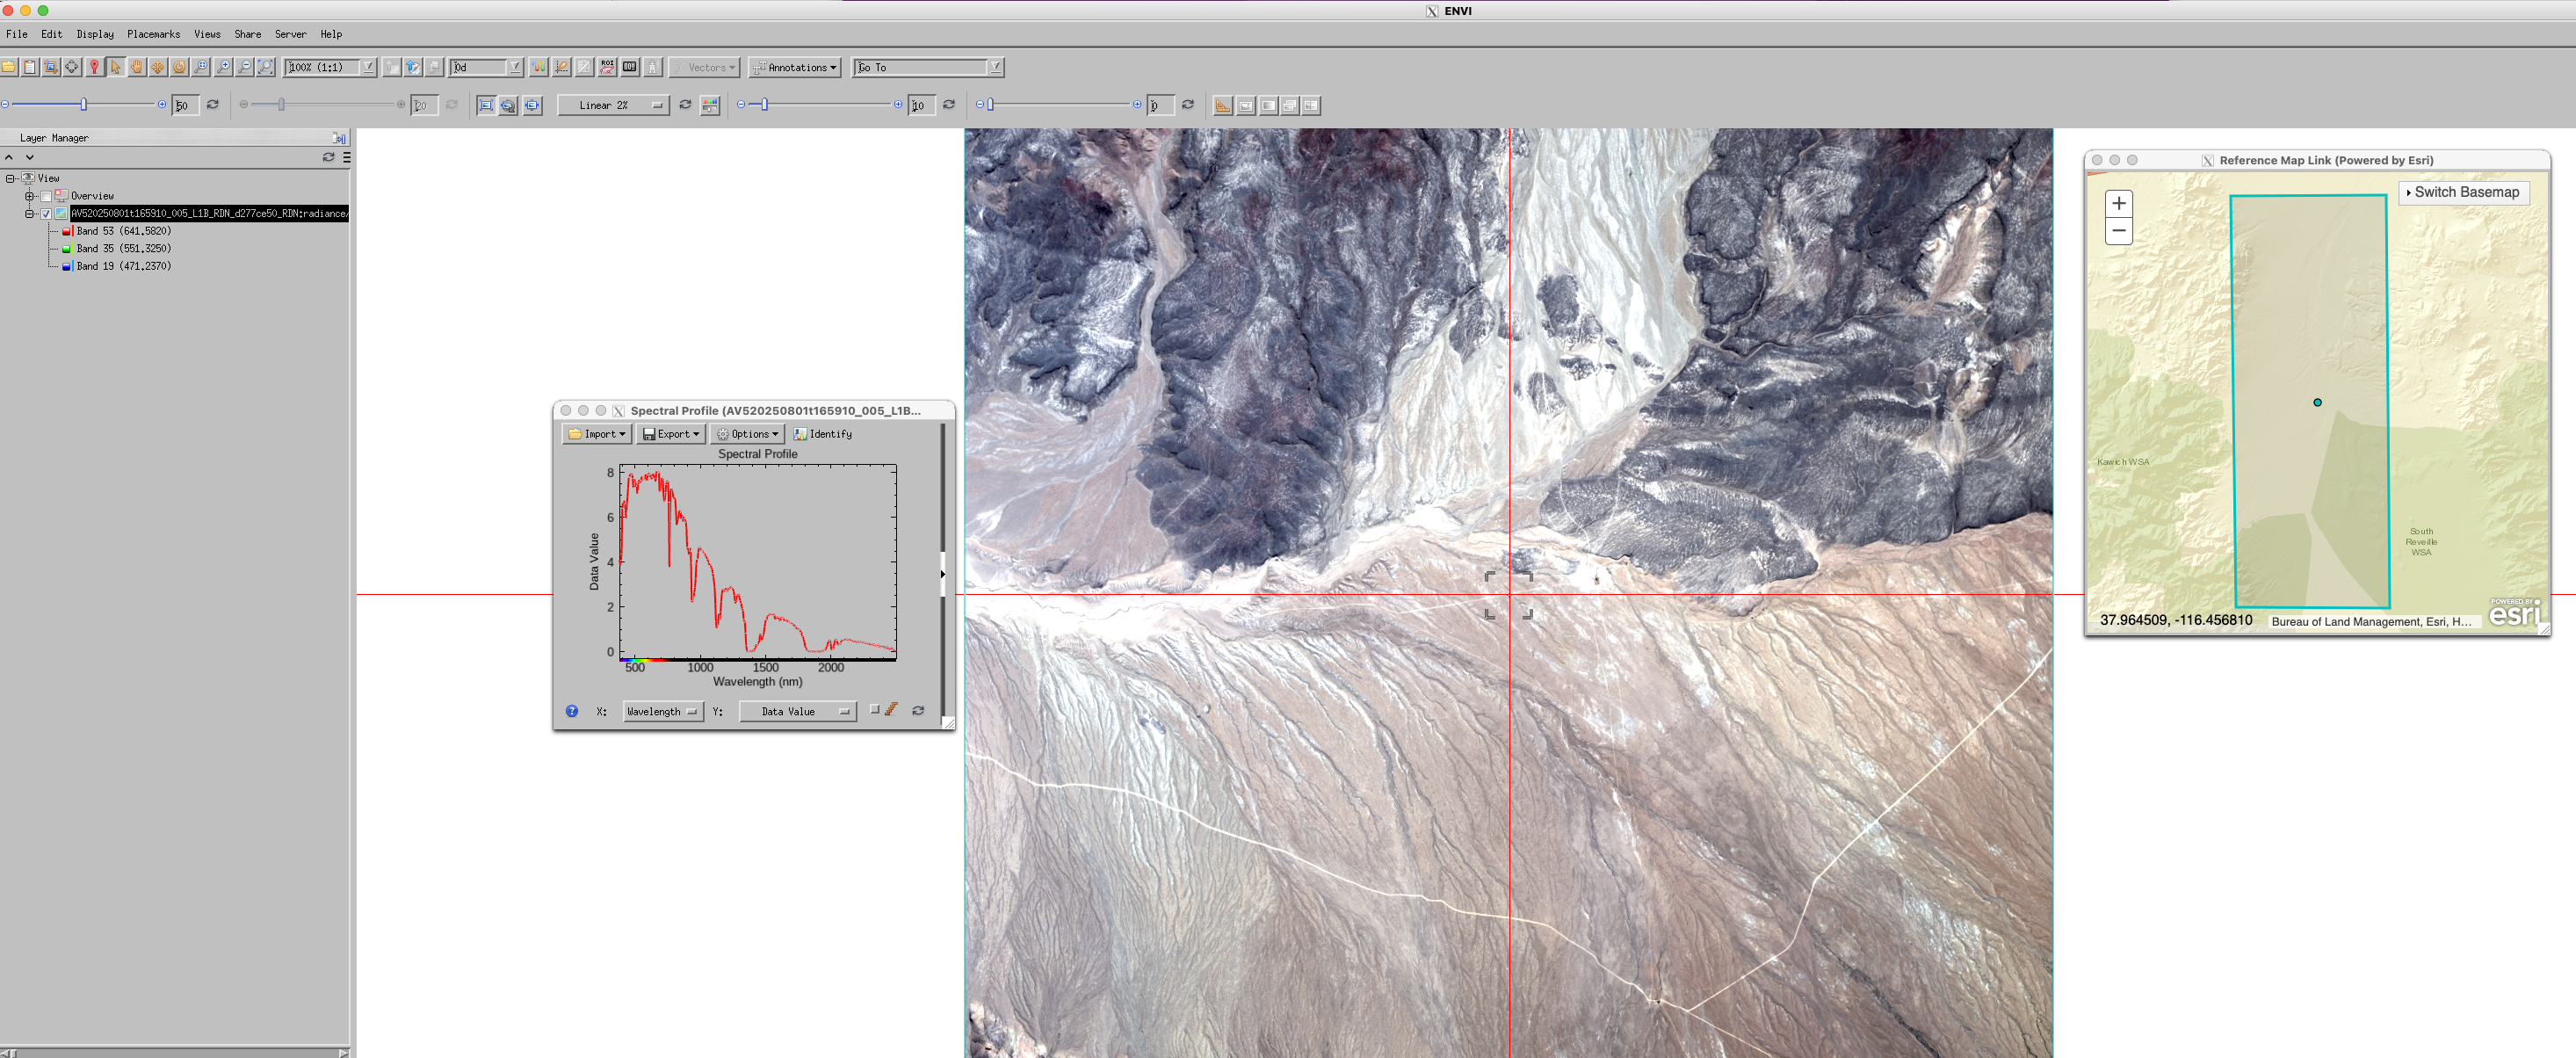This screenshot has width=2576, height=1058.
Task: Select Band 53 (641.5820) tree item
Action: click(118, 231)
